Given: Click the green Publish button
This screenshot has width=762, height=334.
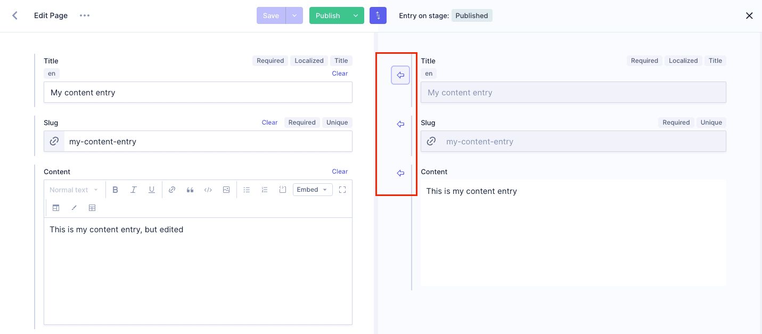Looking at the screenshot, I should click(x=328, y=15).
